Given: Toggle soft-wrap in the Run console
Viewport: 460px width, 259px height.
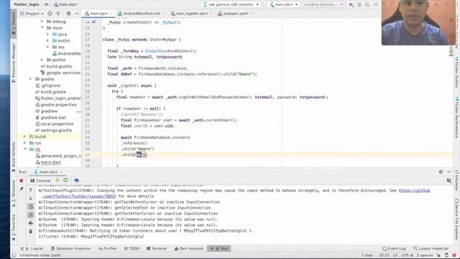Looking at the screenshot, I should [x=30, y=206].
